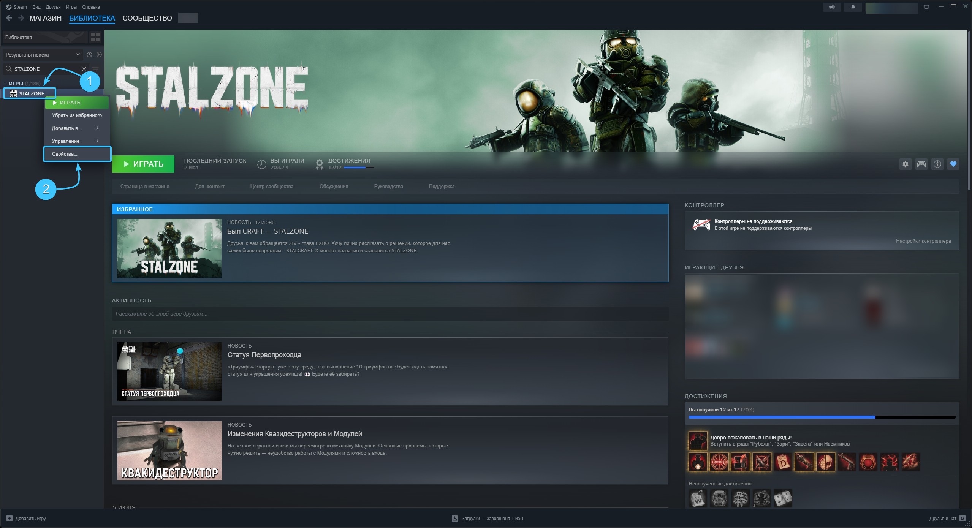Click the achievements progress bar
This screenshot has height=528, width=972.
(x=822, y=417)
